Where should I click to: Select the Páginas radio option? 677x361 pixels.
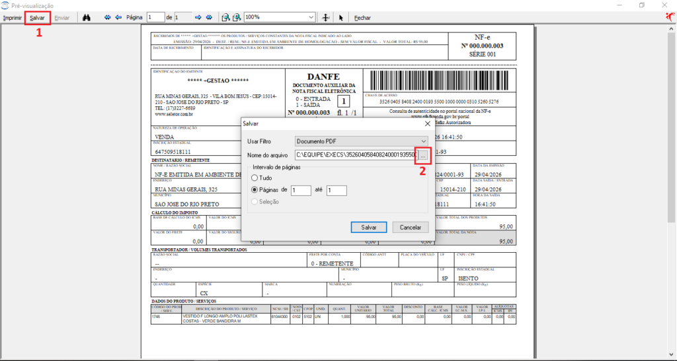pos(264,189)
